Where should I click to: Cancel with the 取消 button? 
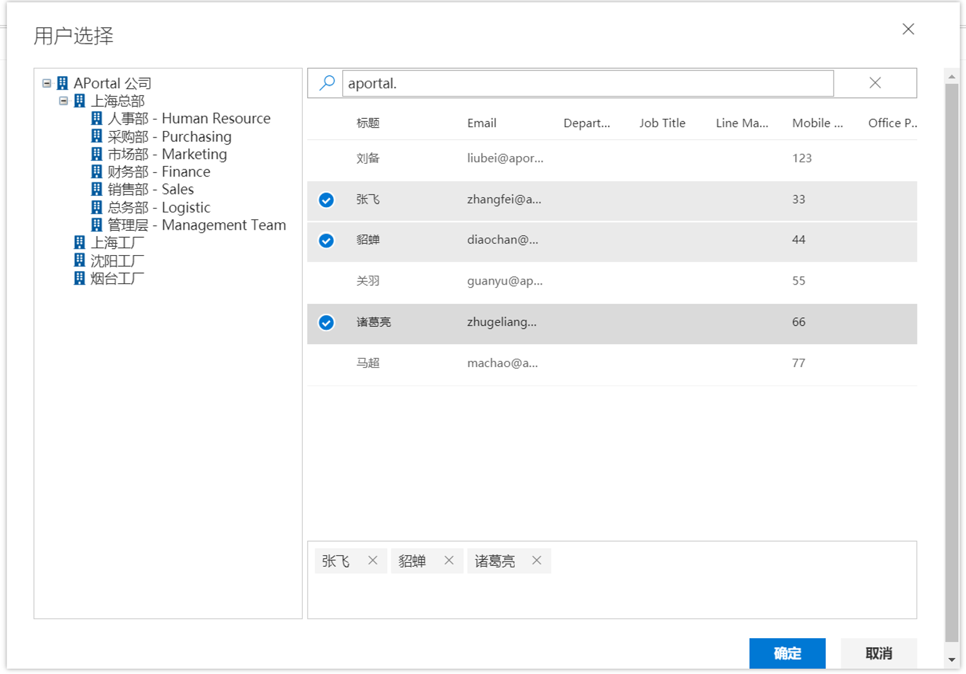point(879,653)
